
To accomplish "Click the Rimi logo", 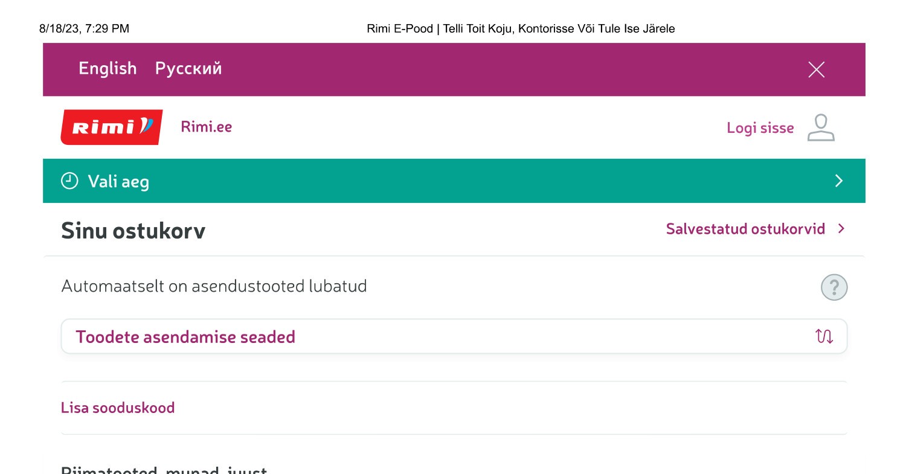I will pyautogui.click(x=112, y=127).
